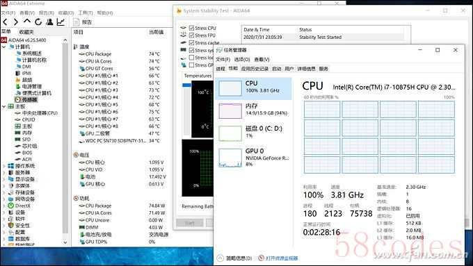Expand the 操作系统 tree node
This screenshot has width=473, height=266.
click(x=4, y=166)
